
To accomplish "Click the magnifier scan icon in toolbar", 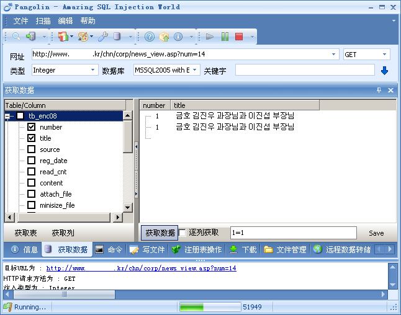I will (16, 37).
